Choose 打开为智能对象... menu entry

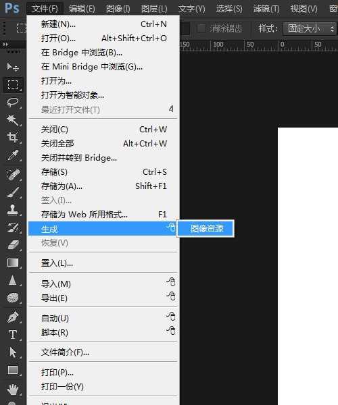[x=103, y=95]
